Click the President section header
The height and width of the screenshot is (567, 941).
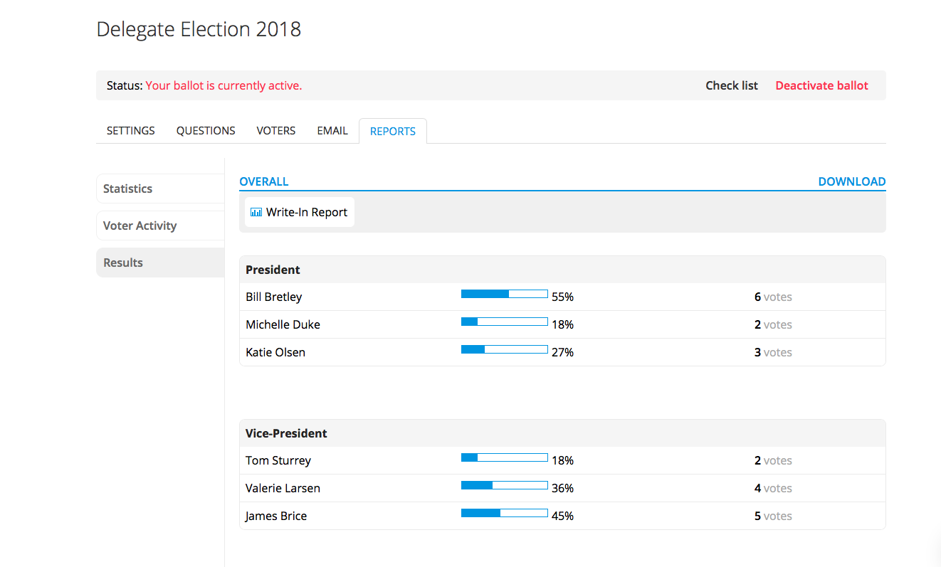[x=273, y=270]
